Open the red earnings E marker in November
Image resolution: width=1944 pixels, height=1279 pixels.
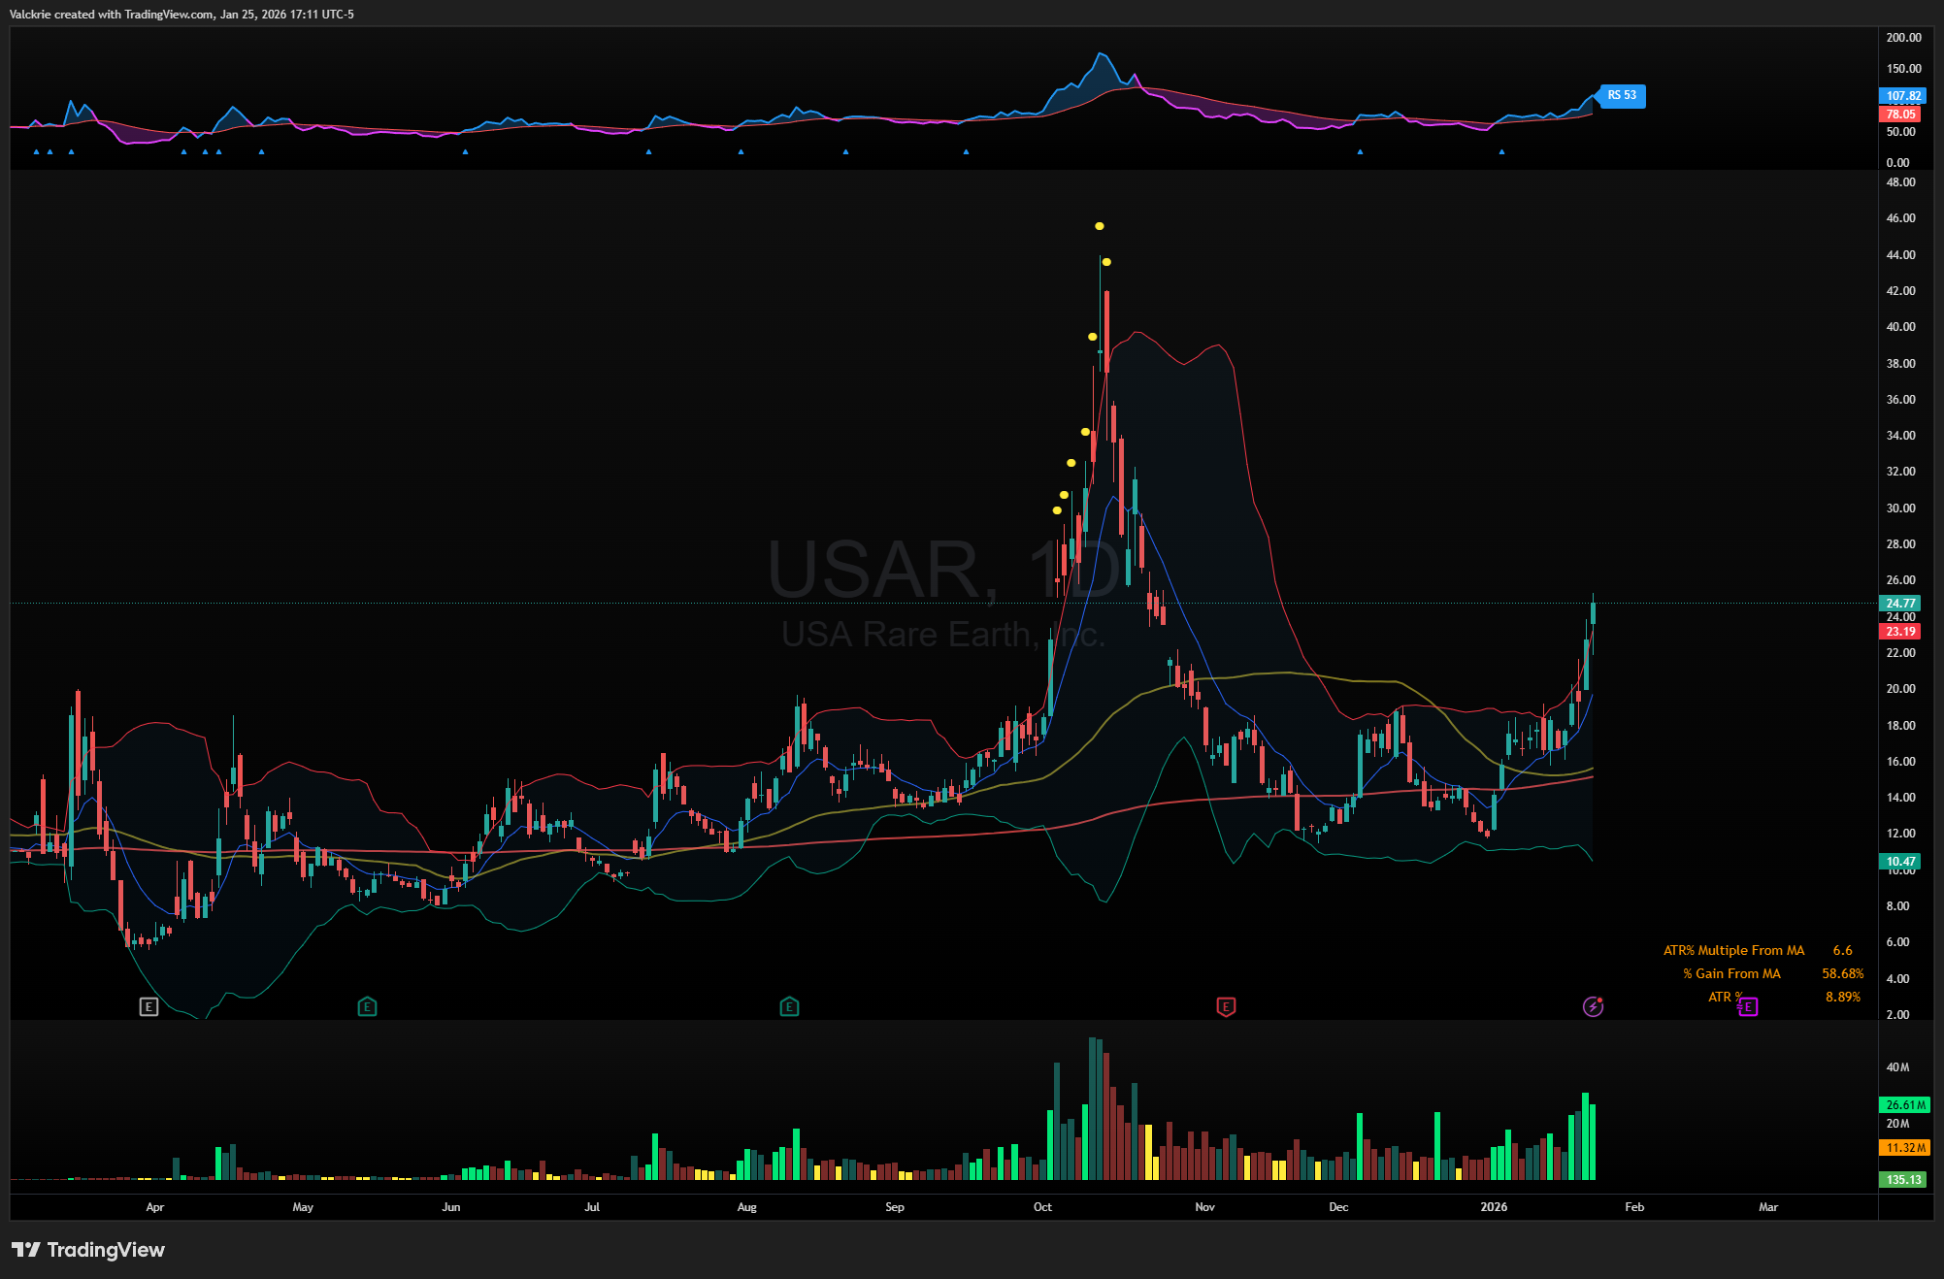pyautogui.click(x=1226, y=1007)
